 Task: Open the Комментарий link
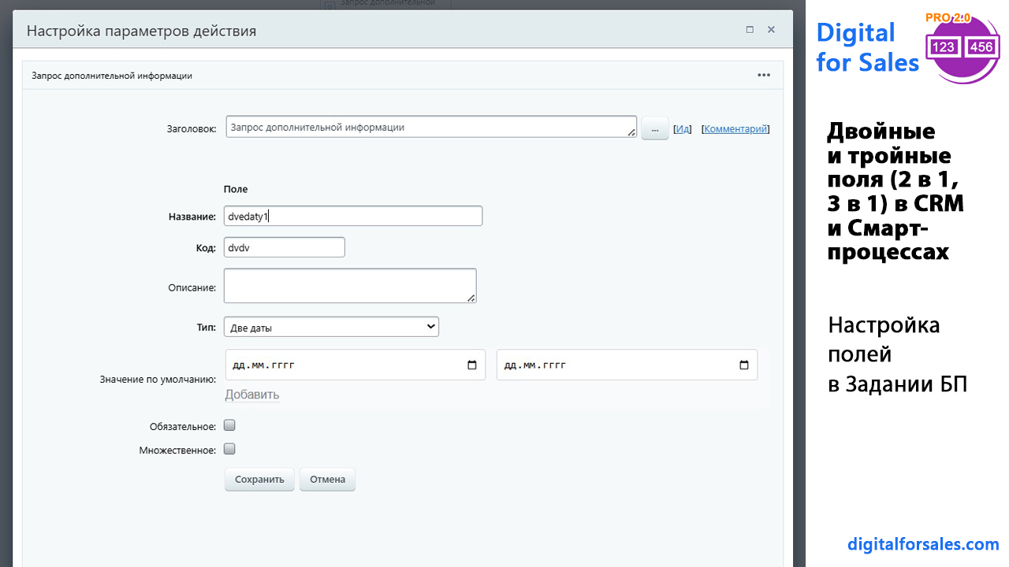click(x=735, y=129)
